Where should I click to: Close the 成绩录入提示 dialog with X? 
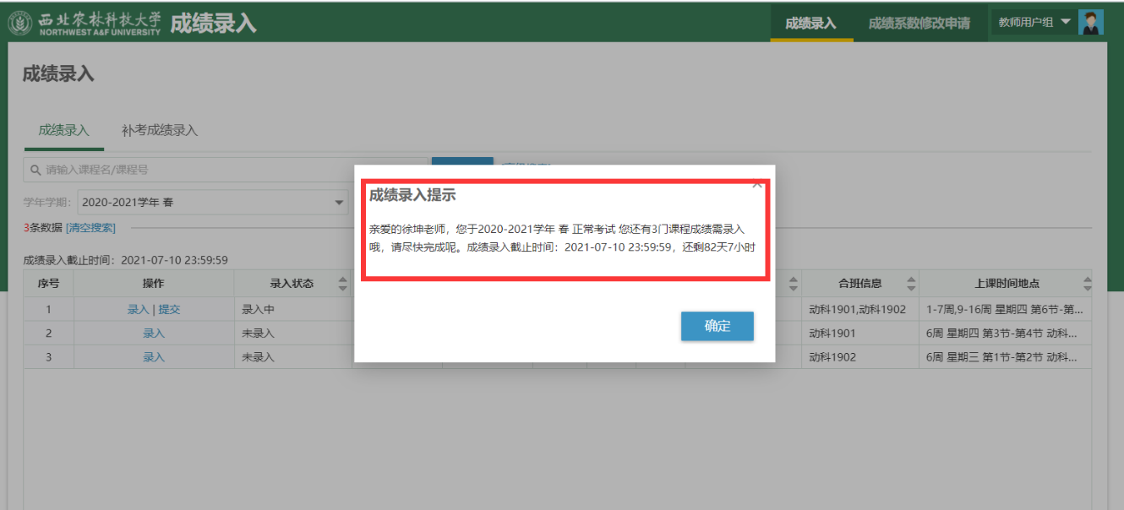757,183
